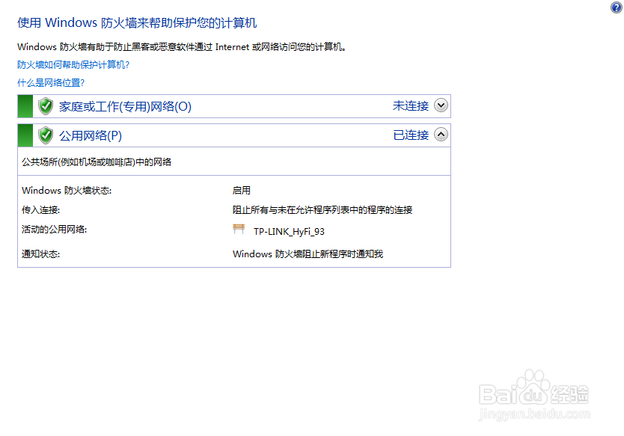
Task: Click the Windows 防火墙状态 启用 value
Action: [x=241, y=190]
